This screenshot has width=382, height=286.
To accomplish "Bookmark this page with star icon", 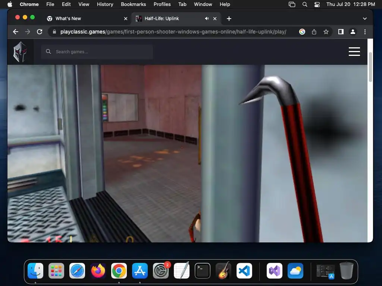I will [326, 32].
